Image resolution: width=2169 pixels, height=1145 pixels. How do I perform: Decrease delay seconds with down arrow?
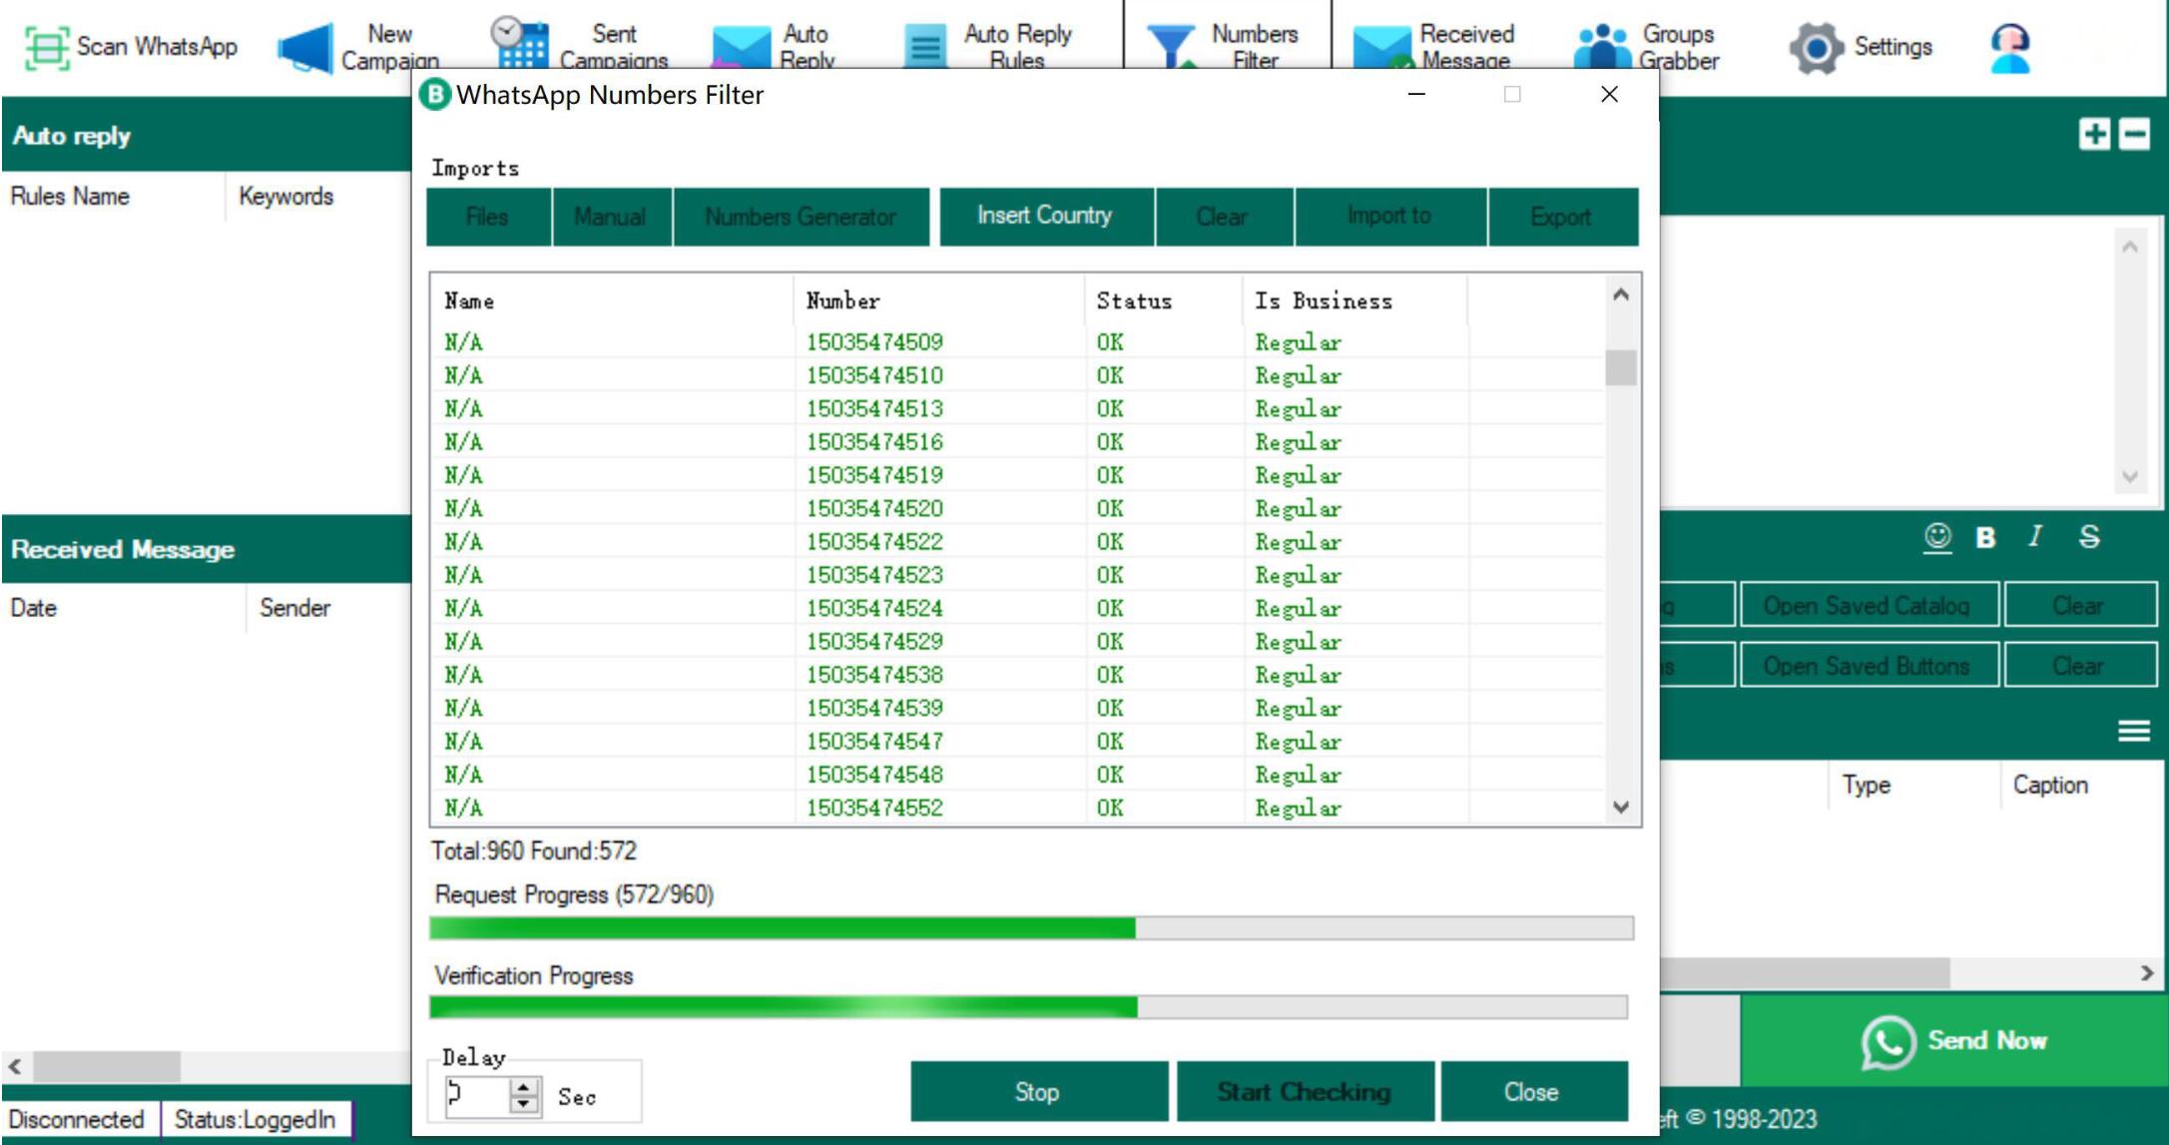(x=524, y=1104)
